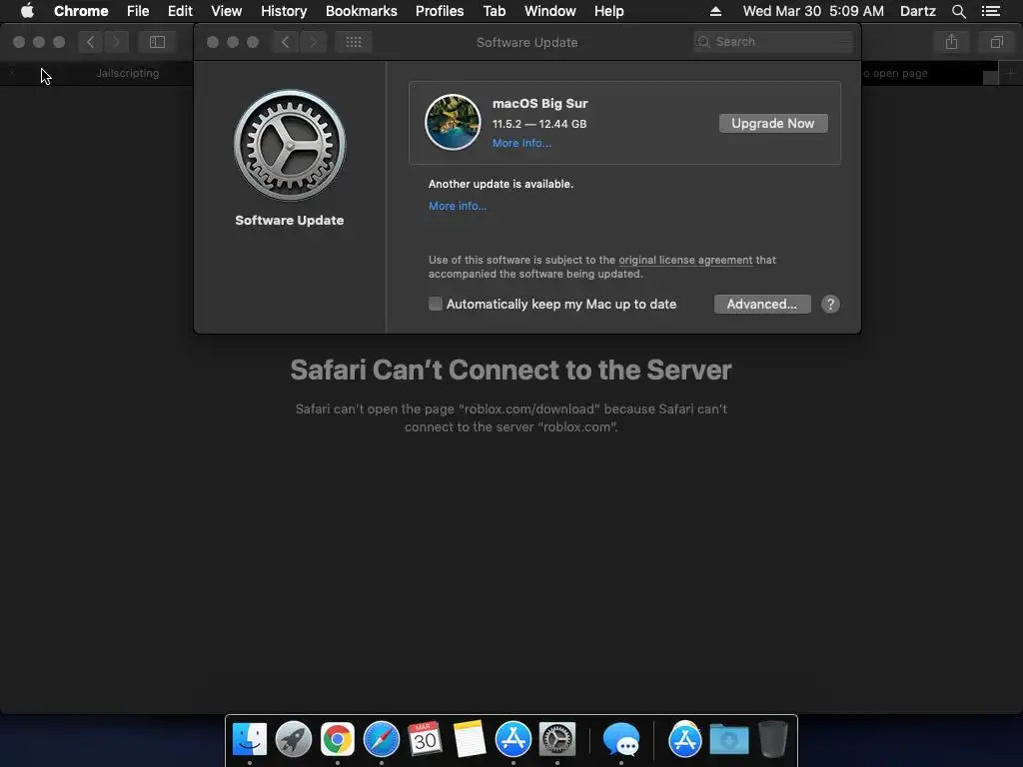Open the original license agreement link
This screenshot has width=1023, height=767.
pyautogui.click(x=685, y=260)
